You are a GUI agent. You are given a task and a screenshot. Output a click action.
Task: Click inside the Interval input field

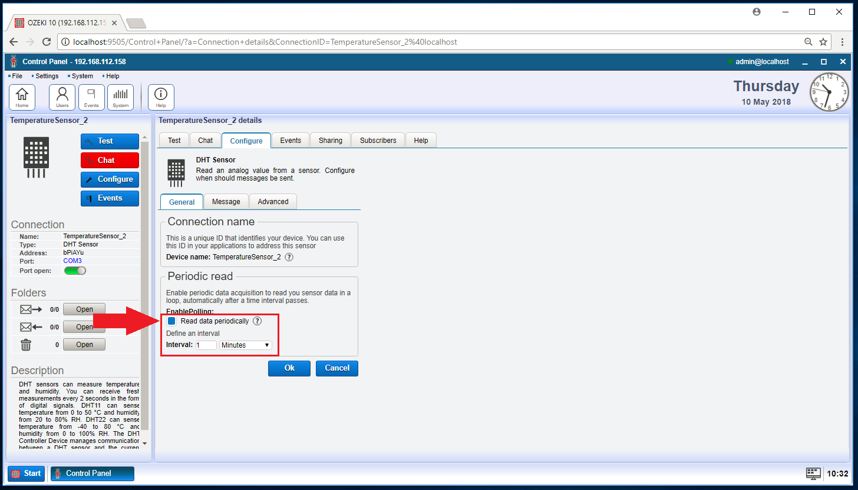click(206, 345)
